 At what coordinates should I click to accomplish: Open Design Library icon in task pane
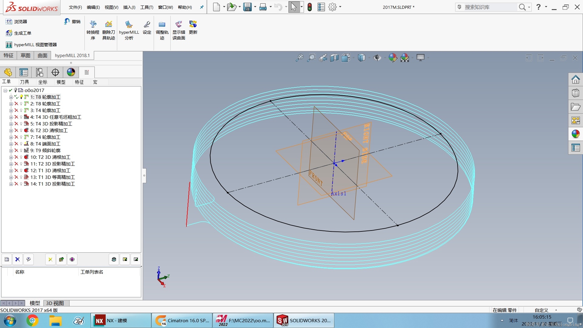coord(575,93)
